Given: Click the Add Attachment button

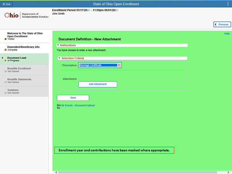Looking at the screenshot, I should tap(98, 84).
